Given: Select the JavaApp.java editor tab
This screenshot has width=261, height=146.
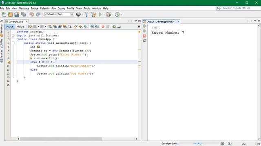Looking at the screenshot, I should click(16, 21).
